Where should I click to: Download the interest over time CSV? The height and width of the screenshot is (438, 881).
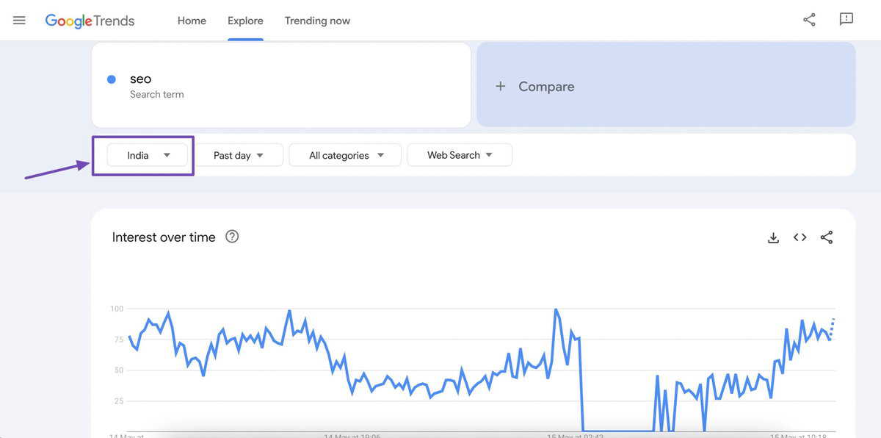point(773,237)
